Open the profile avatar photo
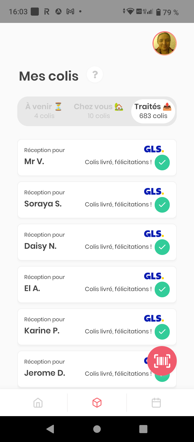Screen dimensions: 194x442 165,43
